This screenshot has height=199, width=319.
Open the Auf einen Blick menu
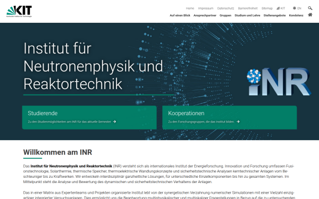click(x=180, y=15)
